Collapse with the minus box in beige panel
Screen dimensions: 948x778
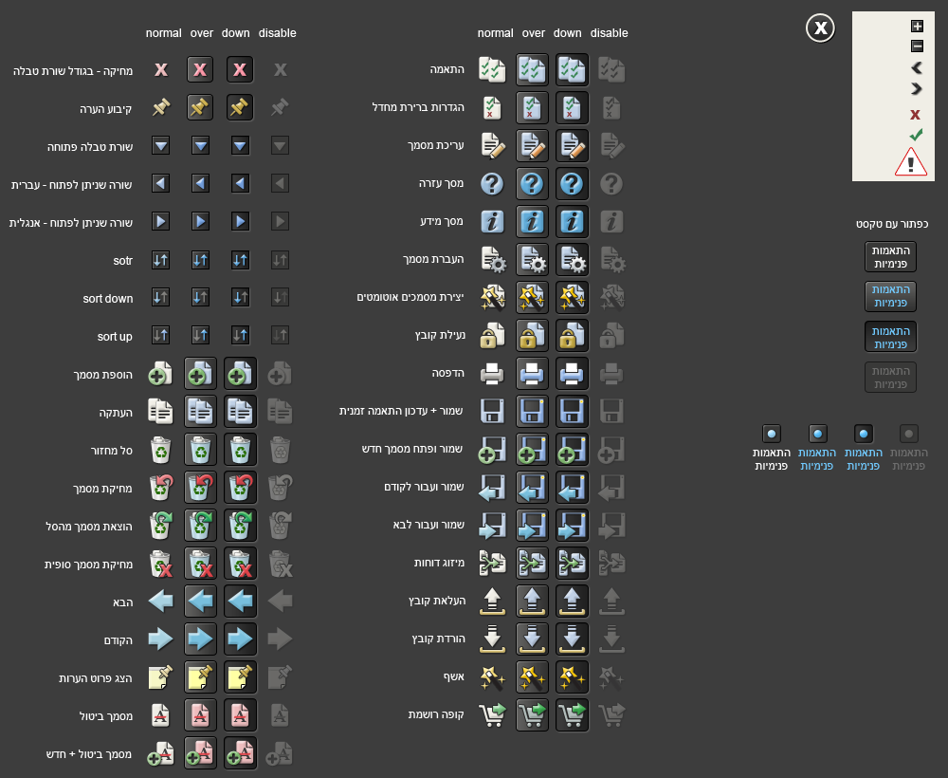click(x=917, y=46)
